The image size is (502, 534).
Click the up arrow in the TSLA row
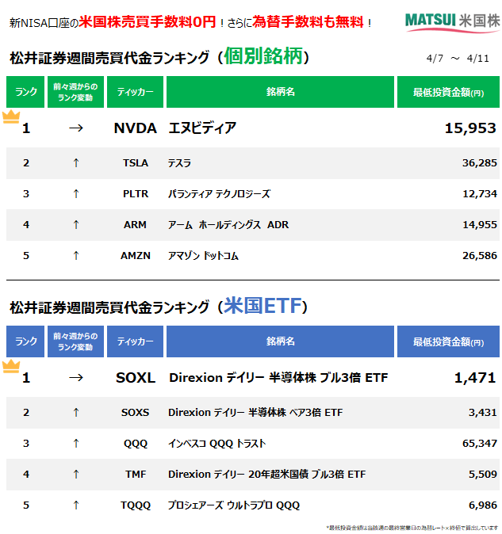pyautogui.click(x=75, y=163)
